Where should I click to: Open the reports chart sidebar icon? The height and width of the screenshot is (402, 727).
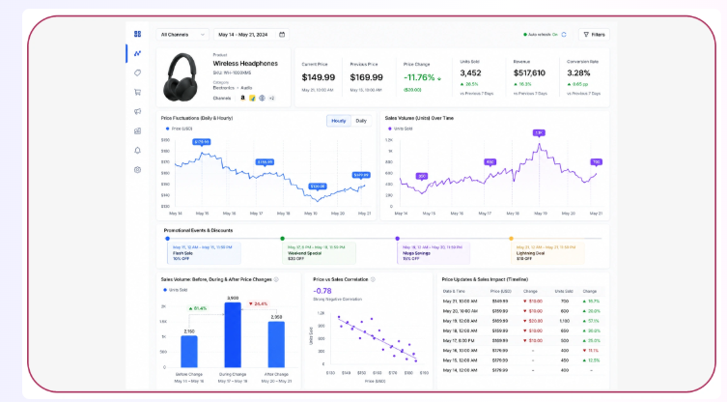pos(137,130)
